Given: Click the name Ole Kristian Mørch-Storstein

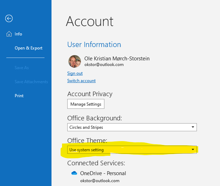Looking at the screenshot, I should click(117, 59).
